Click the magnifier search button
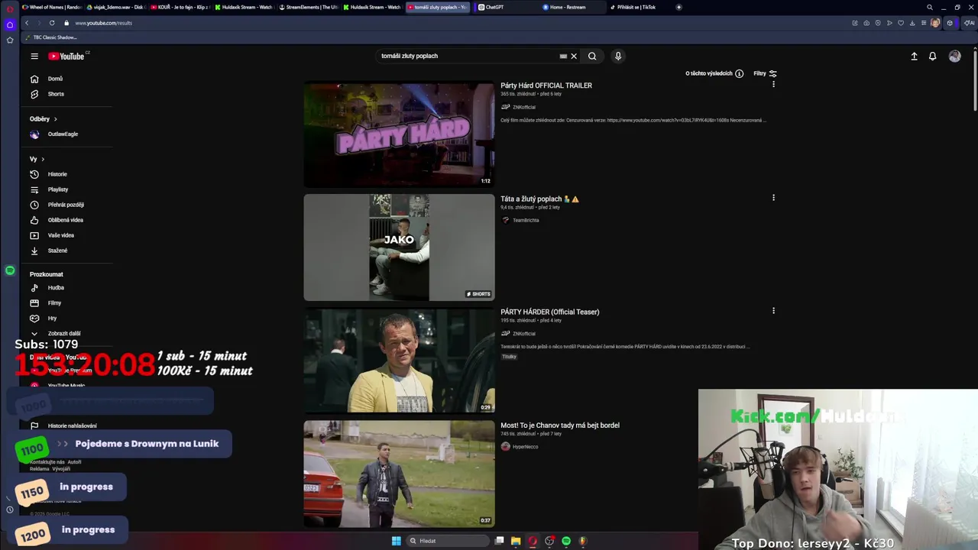The image size is (978, 550). click(x=592, y=56)
